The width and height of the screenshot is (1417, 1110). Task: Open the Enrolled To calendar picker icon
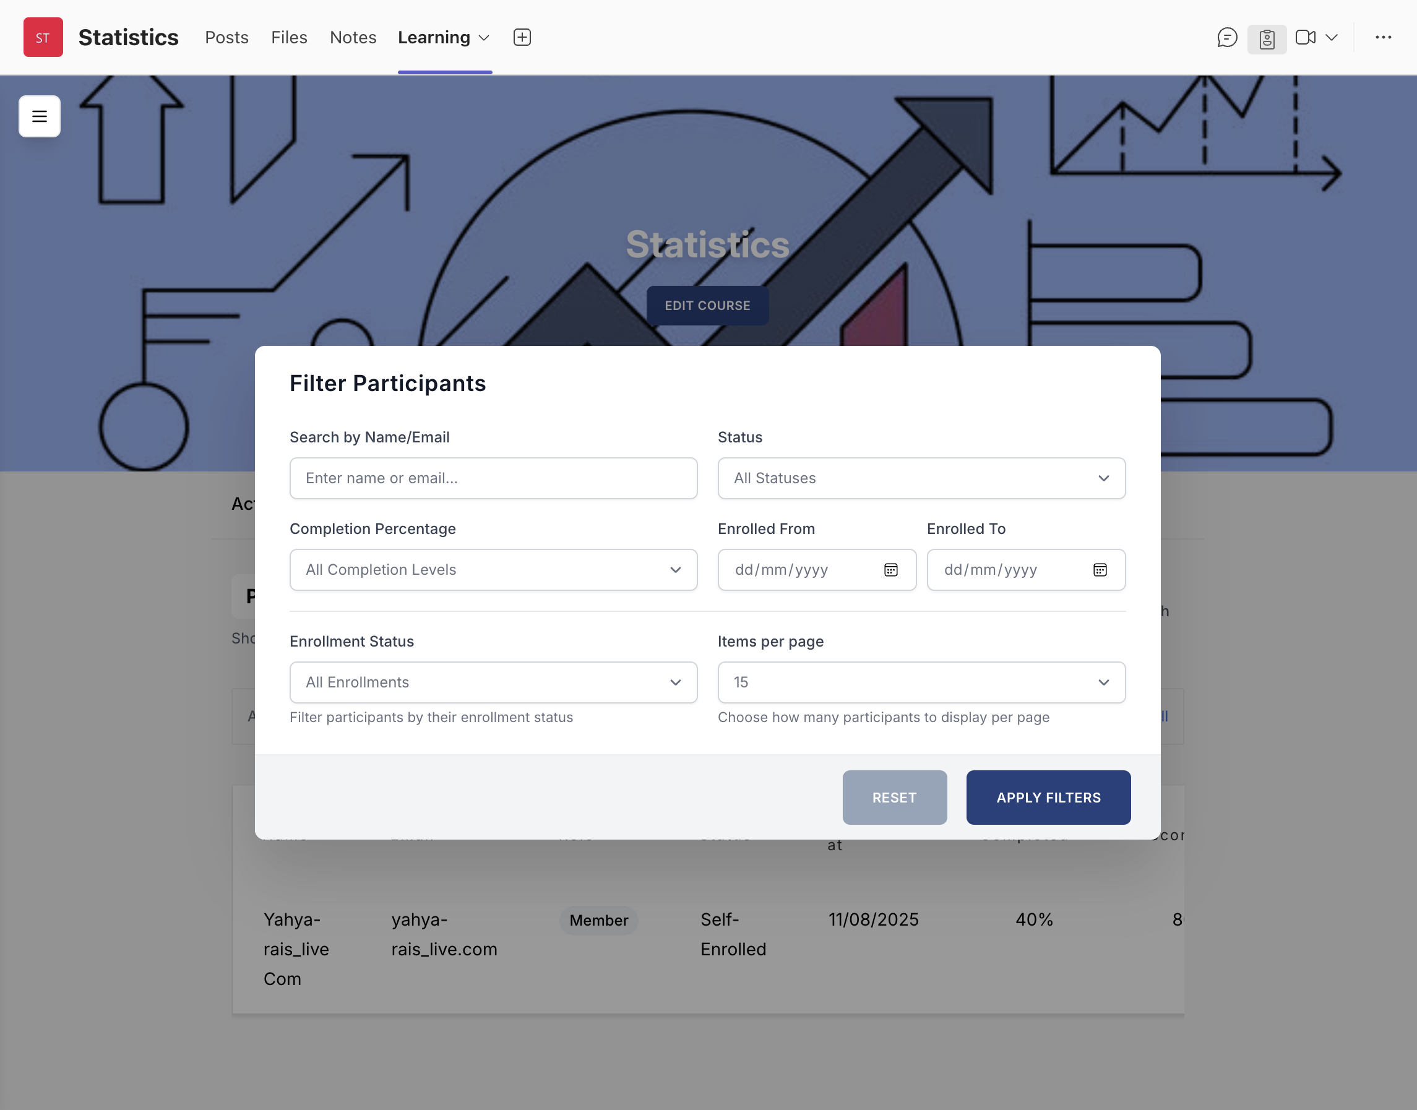tap(1100, 570)
